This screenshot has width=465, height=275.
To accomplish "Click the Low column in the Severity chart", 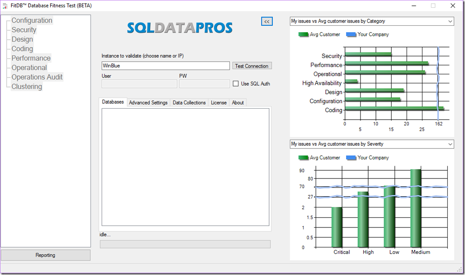I will (x=389, y=217).
